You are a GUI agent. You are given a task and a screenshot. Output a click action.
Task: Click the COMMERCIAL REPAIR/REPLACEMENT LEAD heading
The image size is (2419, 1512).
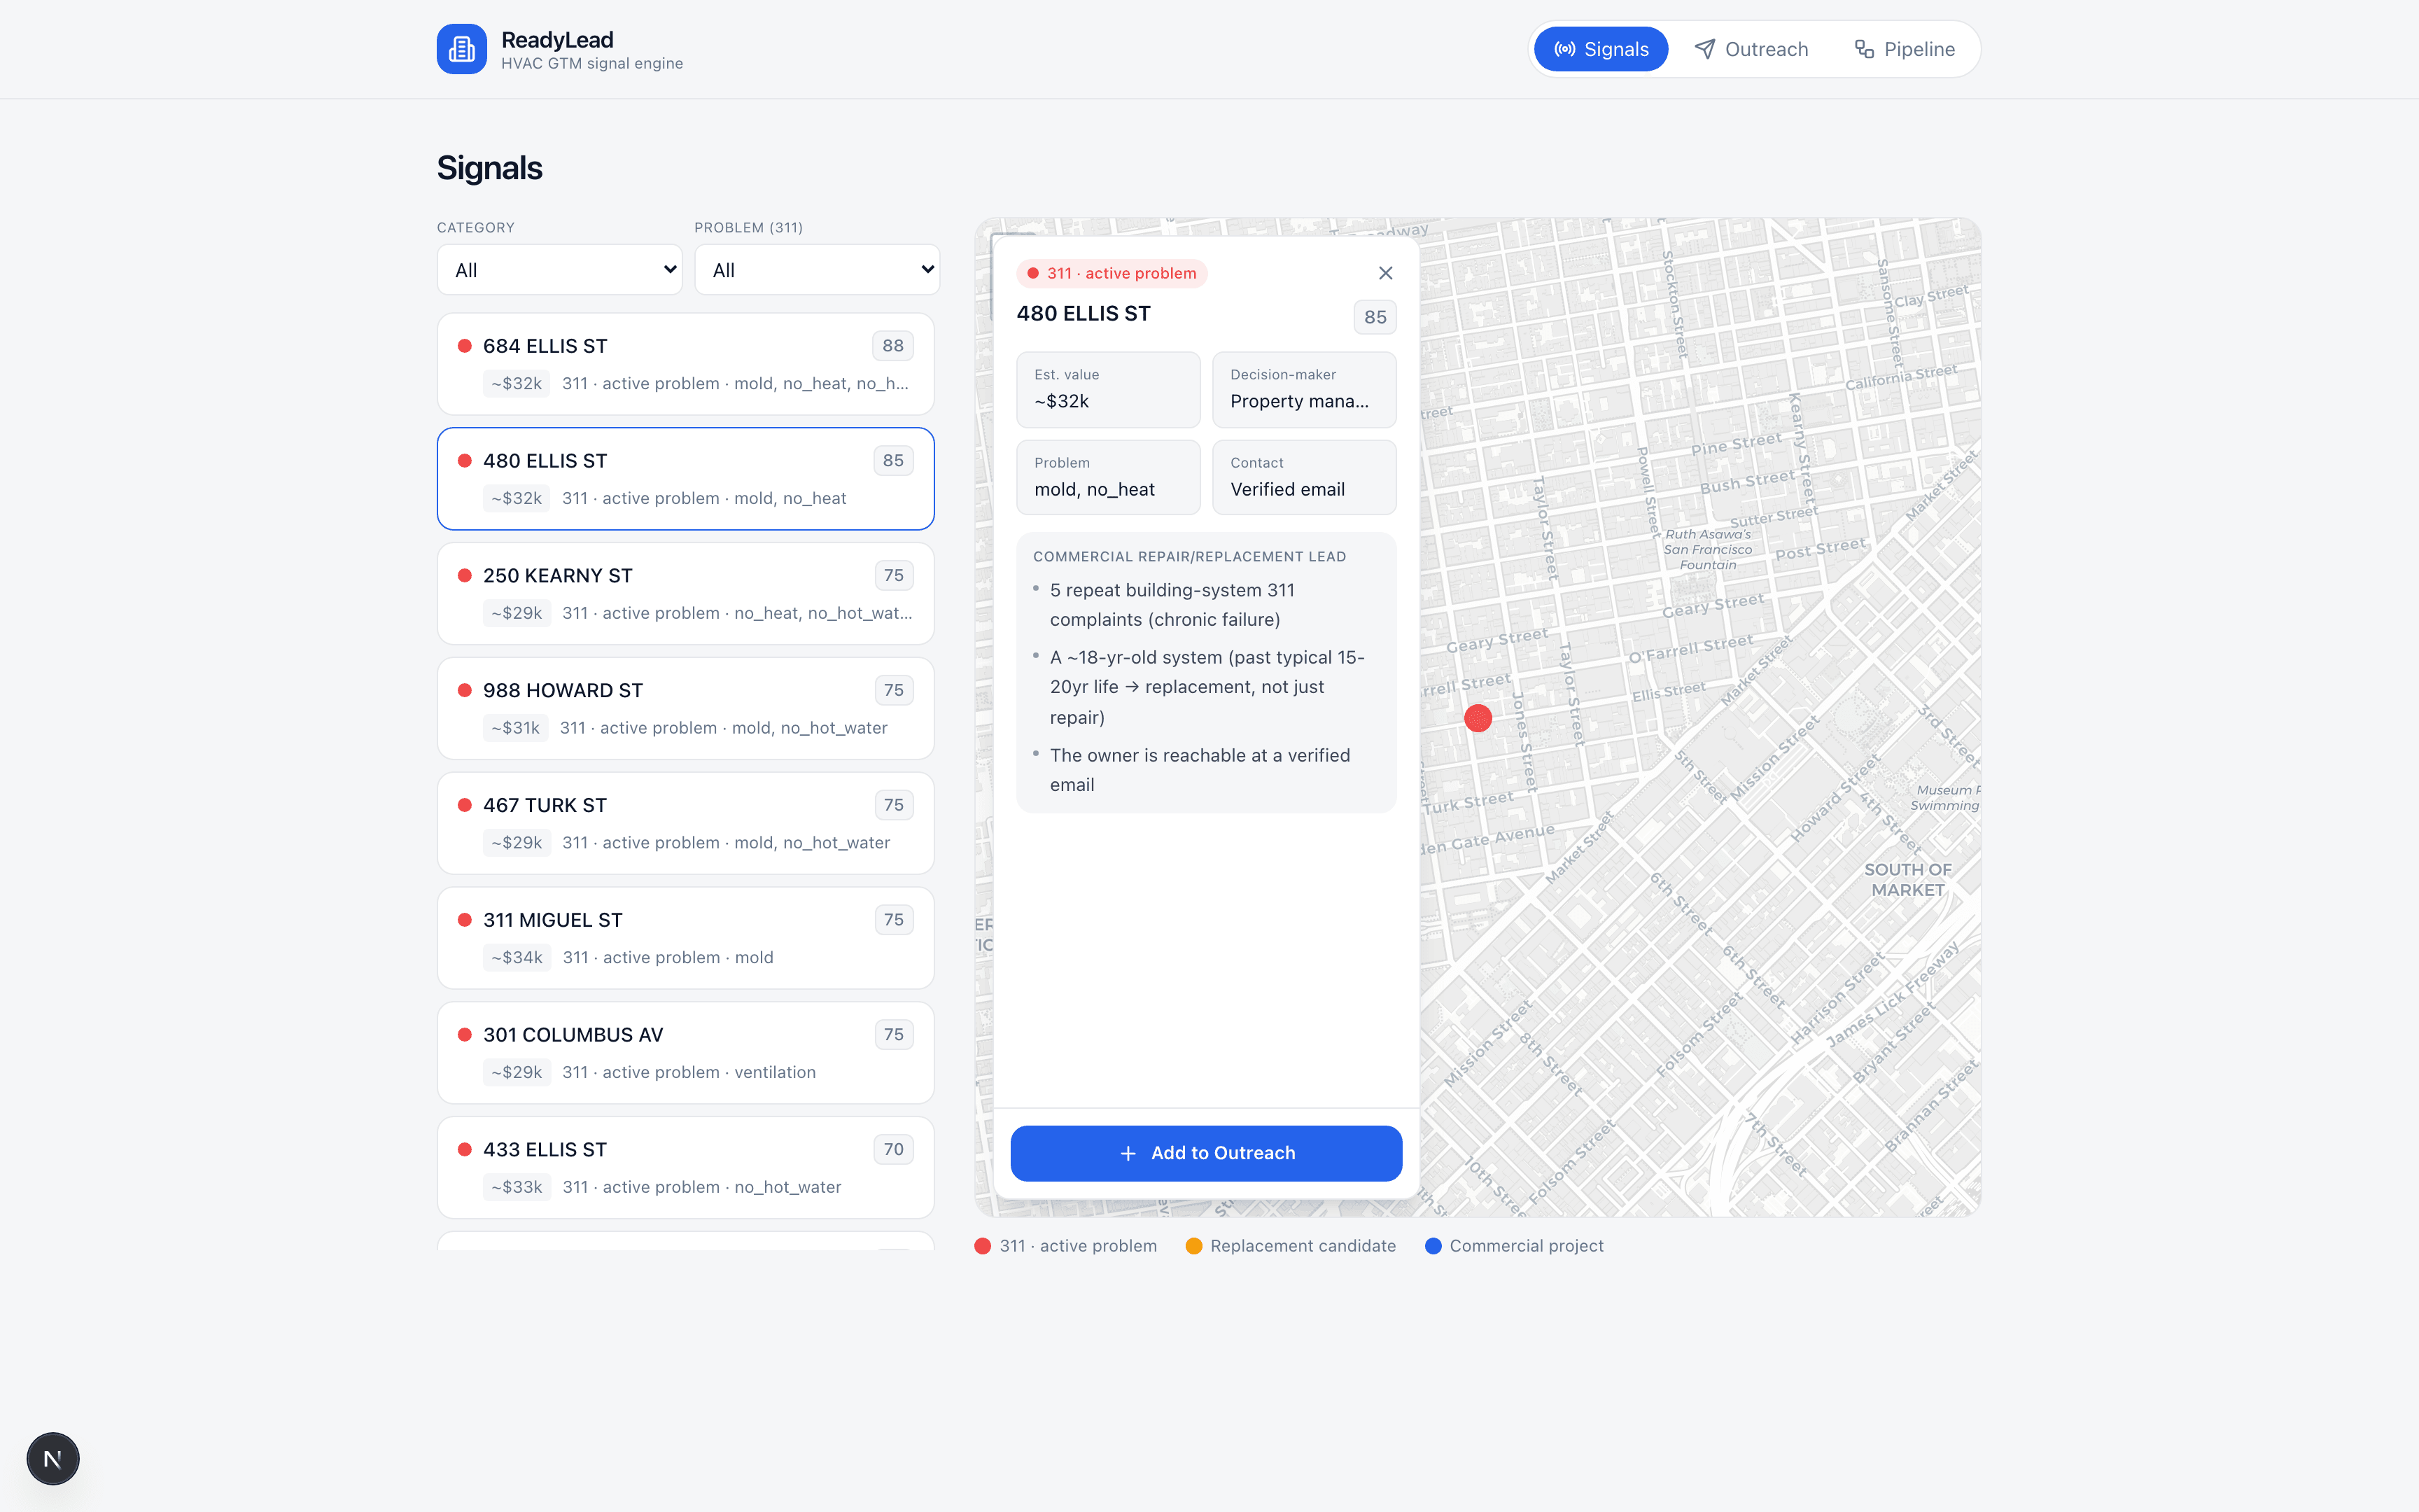click(1189, 557)
